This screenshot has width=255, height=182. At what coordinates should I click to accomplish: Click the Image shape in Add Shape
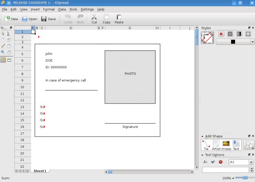(x=226, y=144)
